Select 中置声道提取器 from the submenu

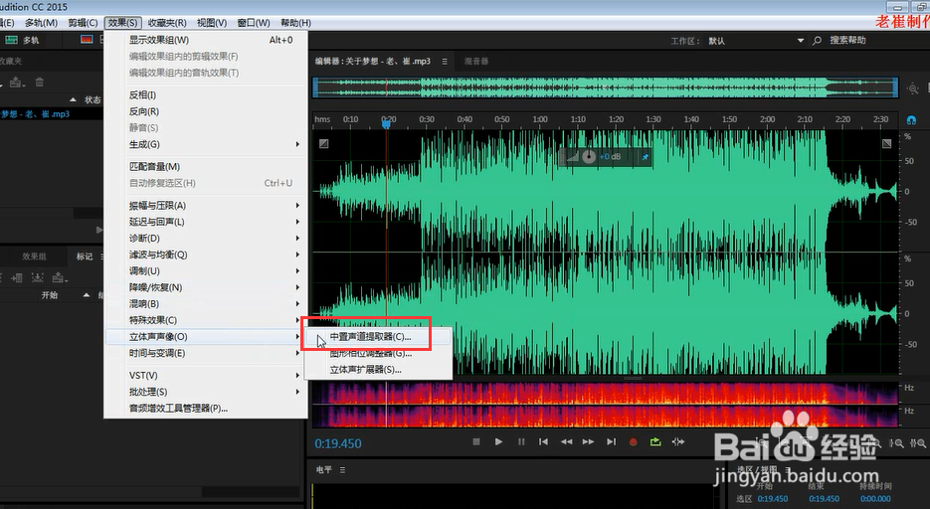(x=369, y=337)
